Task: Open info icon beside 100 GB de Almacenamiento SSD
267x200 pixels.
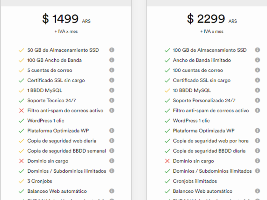Action: pyautogui.click(x=257, y=50)
